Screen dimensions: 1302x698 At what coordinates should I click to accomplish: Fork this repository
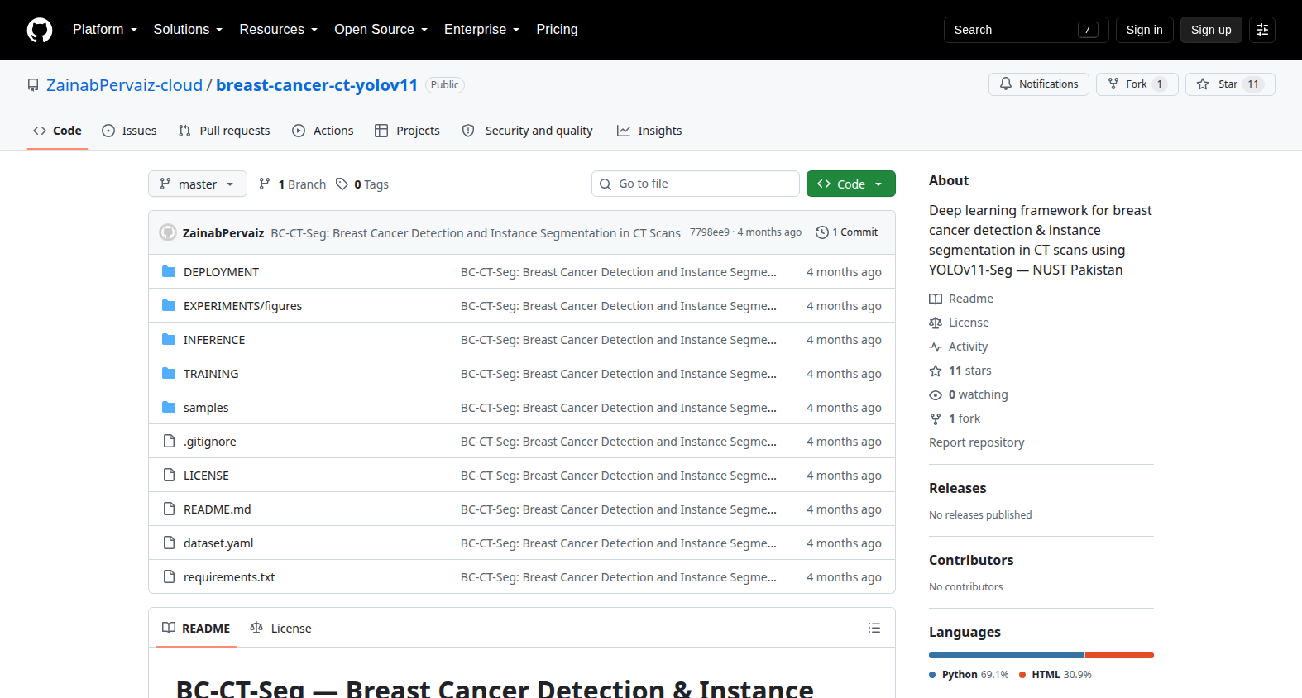[x=1137, y=84]
